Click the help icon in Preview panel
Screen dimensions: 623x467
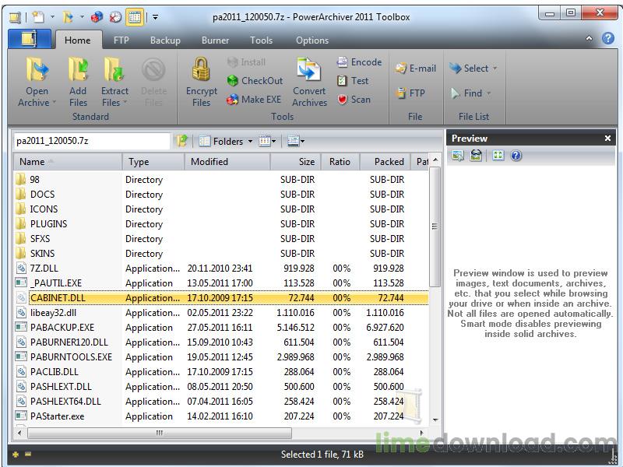(516, 156)
